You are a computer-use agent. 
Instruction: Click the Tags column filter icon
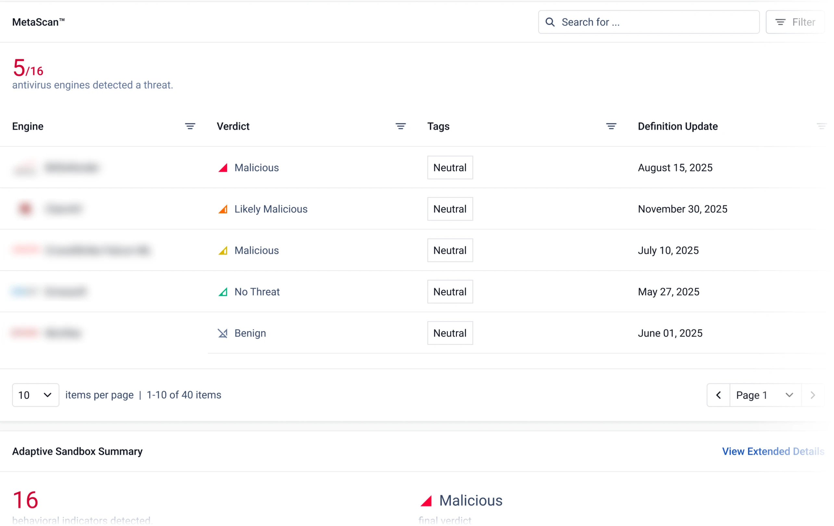tap(611, 126)
